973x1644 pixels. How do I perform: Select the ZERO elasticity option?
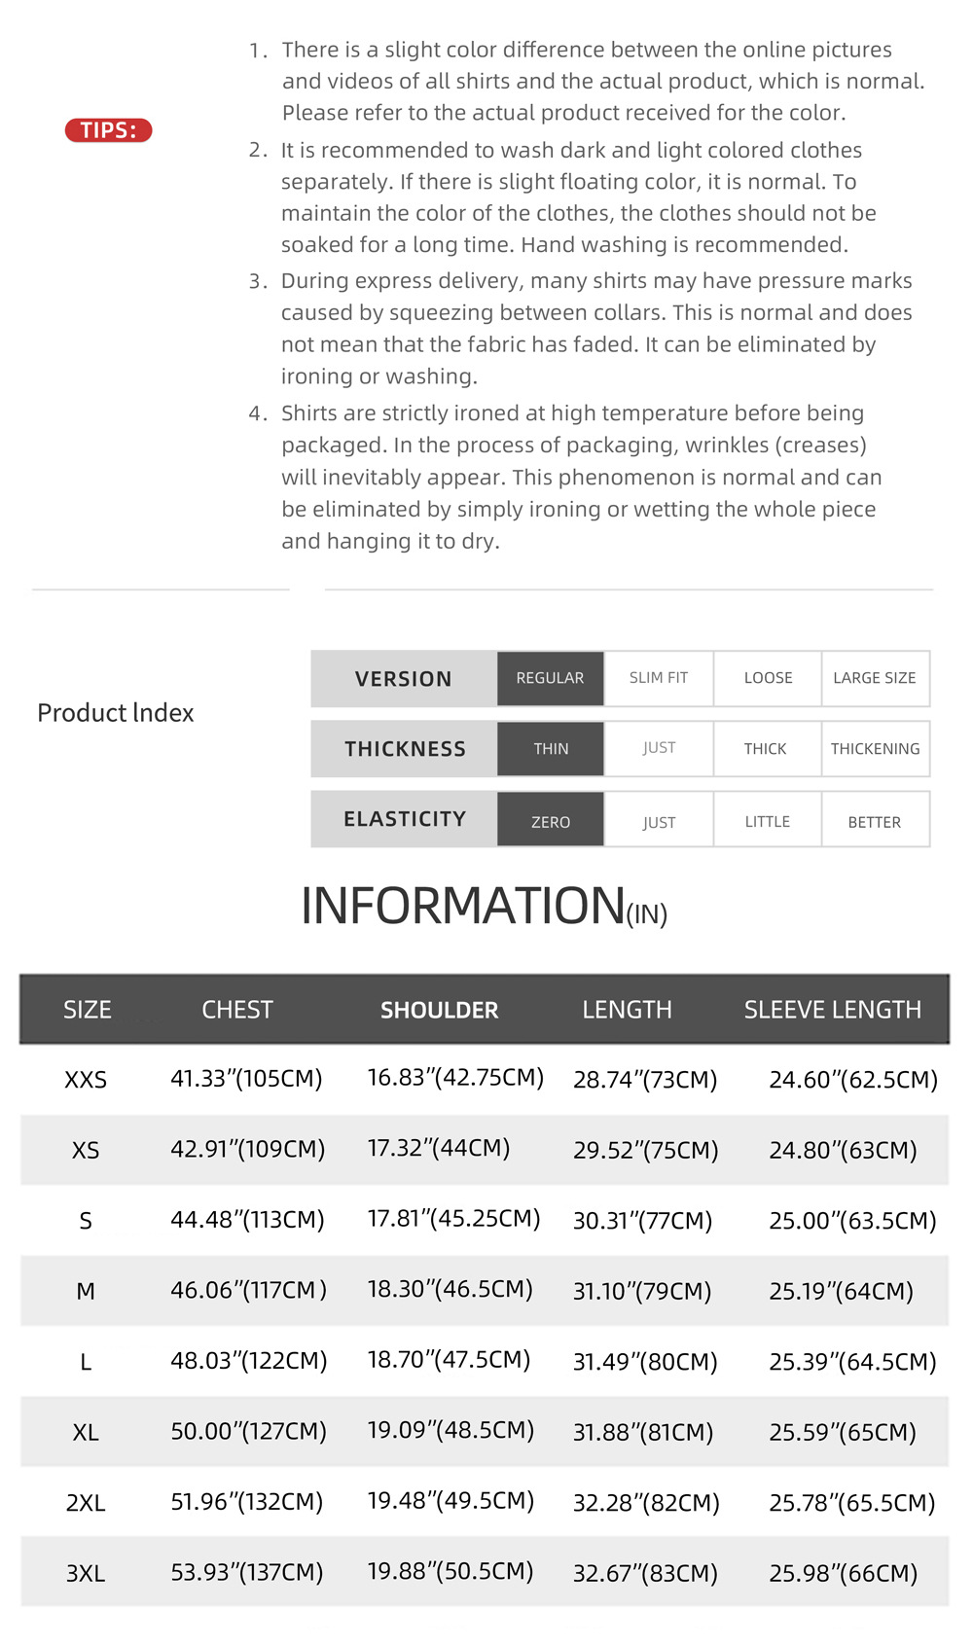point(551,819)
